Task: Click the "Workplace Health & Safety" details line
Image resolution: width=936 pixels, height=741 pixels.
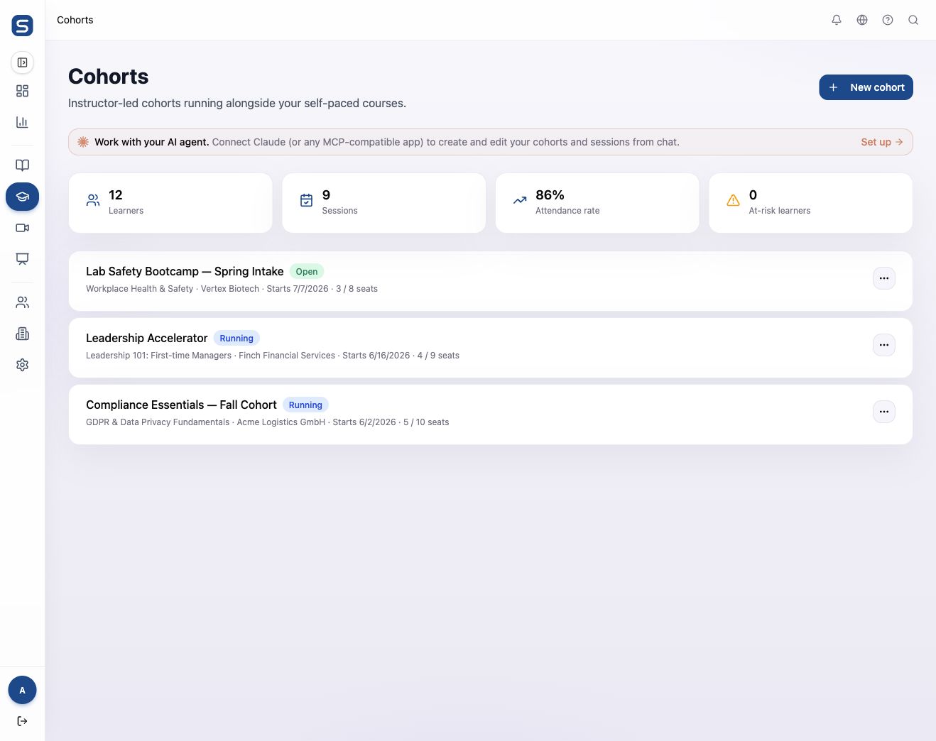Action: [x=232, y=289]
